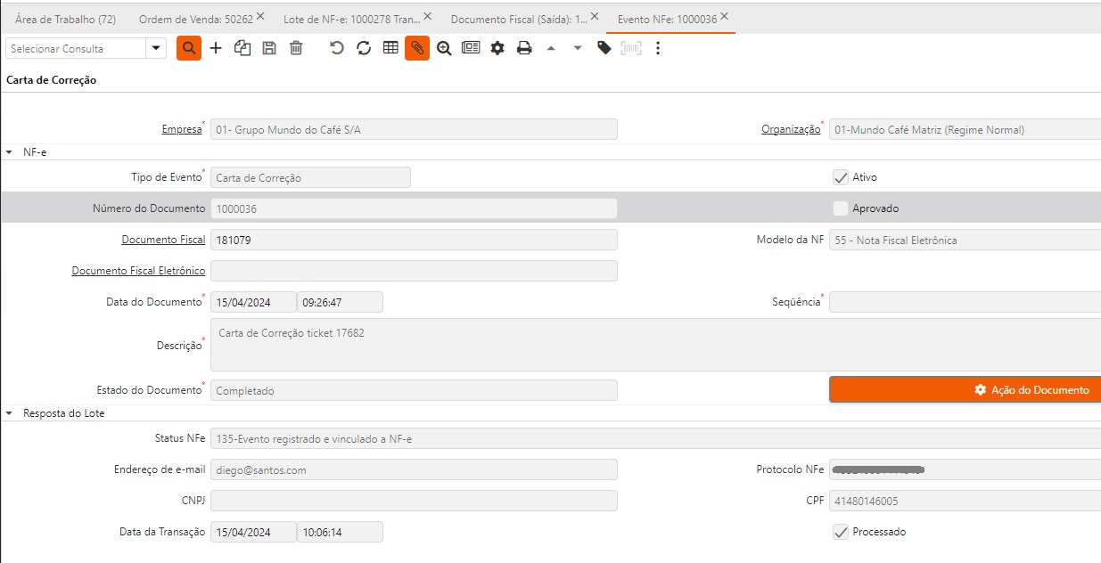Click the Ação do Documento button
The width and height of the screenshot is (1101, 563).
[965, 389]
